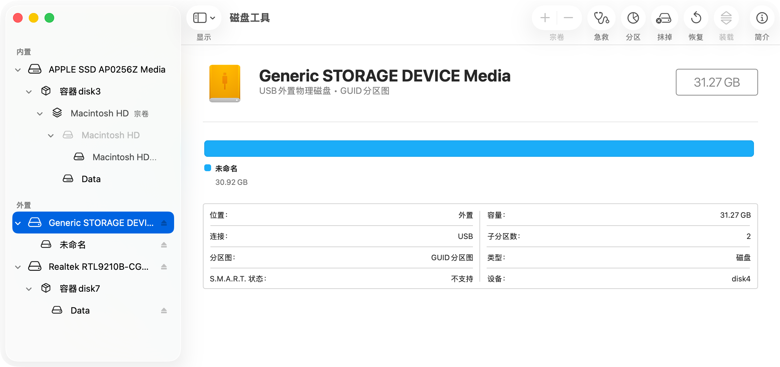The height and width of the screenshot is (367, 780).
Task: Eject the 未命名 volume
Action: point(164,245)
